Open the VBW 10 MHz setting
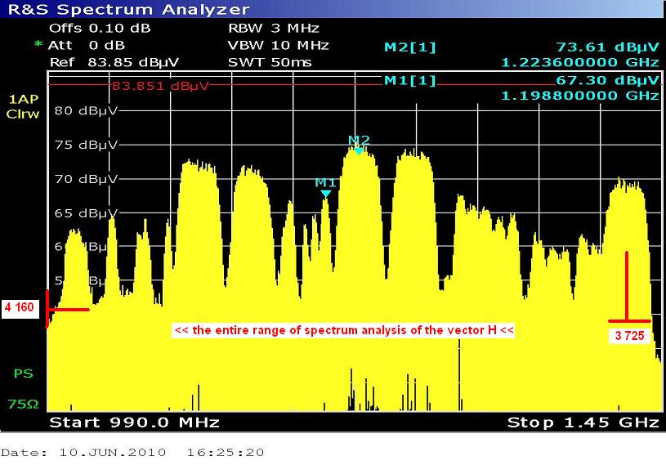 coord(278,45)
